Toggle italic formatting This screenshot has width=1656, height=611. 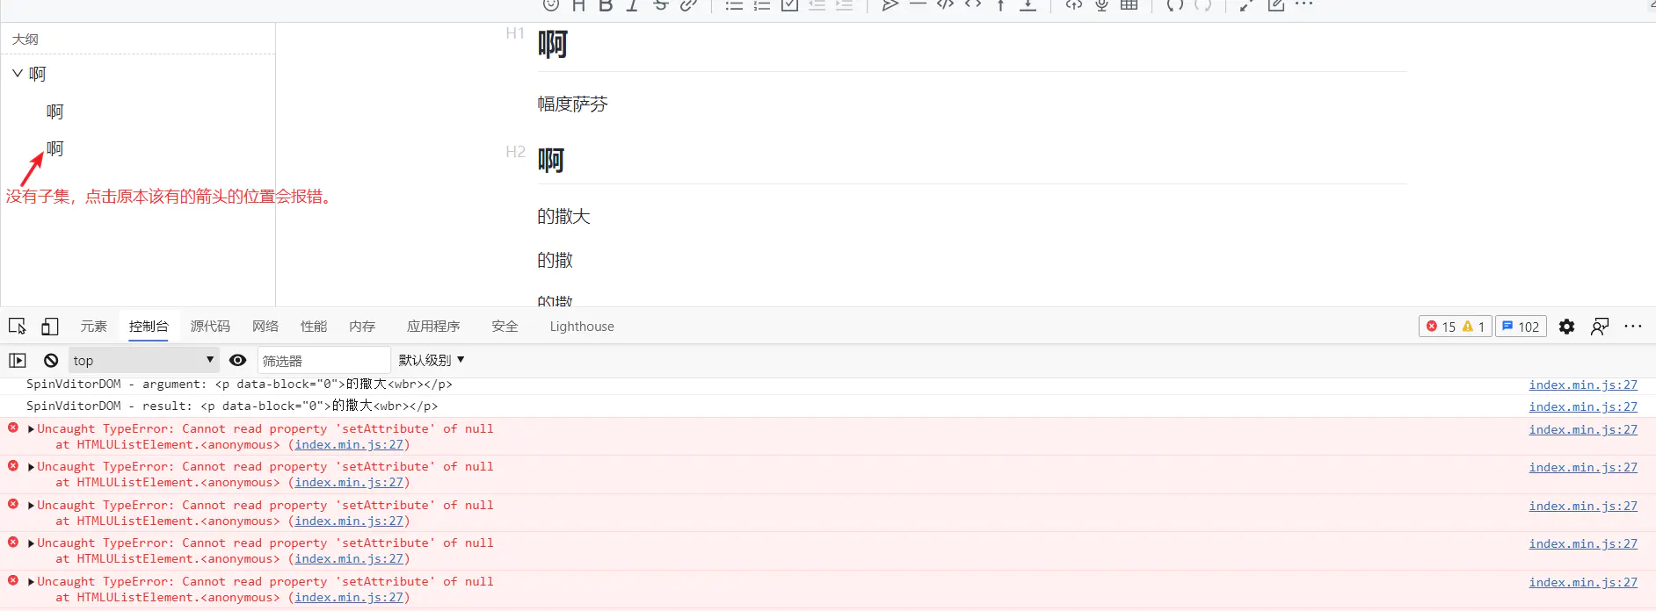(x=633, y=4)
